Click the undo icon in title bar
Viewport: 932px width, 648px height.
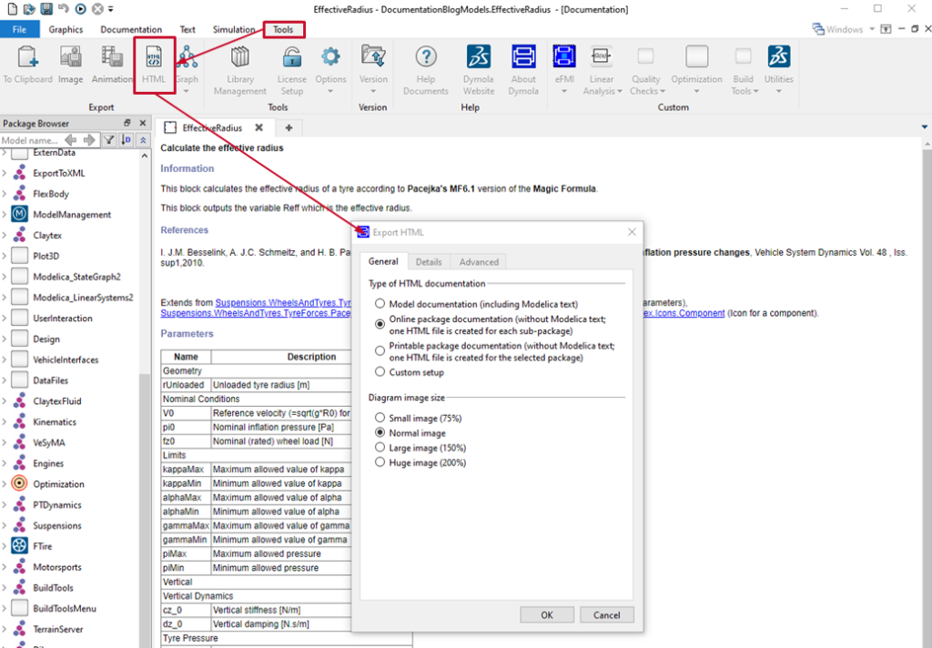tap(63, 9)
